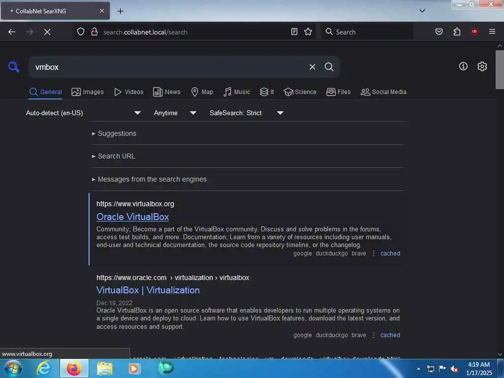Image resolution: width=504 pixels, height=378 pixels.
Task: Save page to Pocket
Action: pos(439,31)
